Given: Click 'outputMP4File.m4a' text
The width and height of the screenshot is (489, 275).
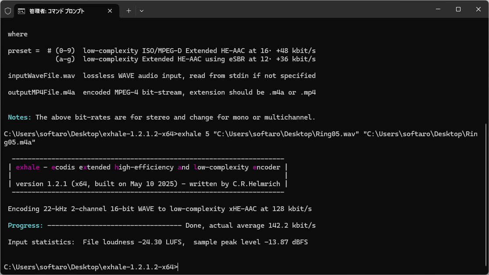Looking at the screenshot, I should [x=42, y=92].
